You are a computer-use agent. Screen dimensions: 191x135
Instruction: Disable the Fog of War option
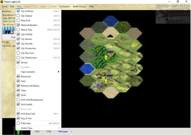[x=18, y=118]
